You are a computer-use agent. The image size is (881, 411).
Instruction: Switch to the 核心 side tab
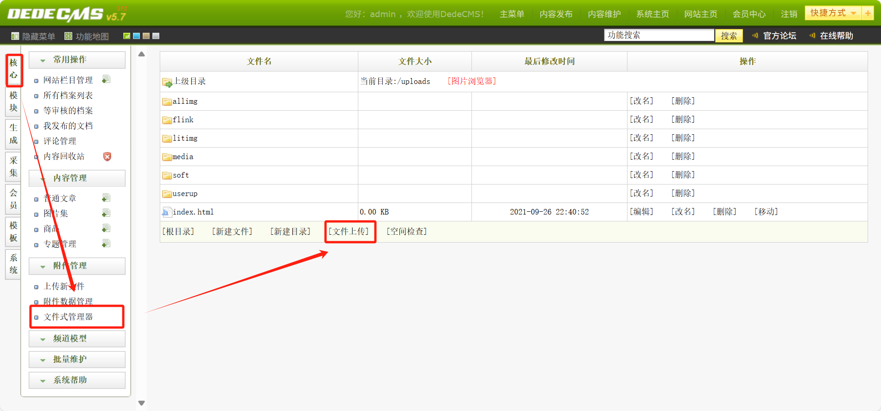tap(14, 69)
